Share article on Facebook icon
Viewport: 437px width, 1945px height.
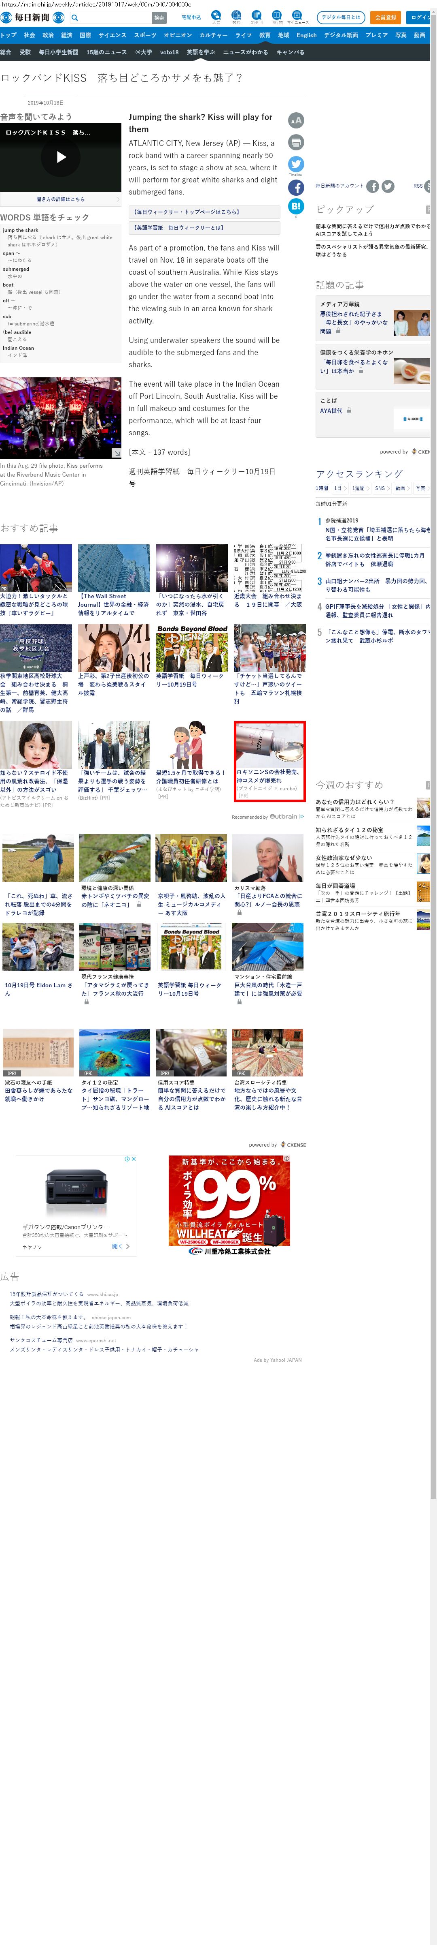click(x=296, y=187)
